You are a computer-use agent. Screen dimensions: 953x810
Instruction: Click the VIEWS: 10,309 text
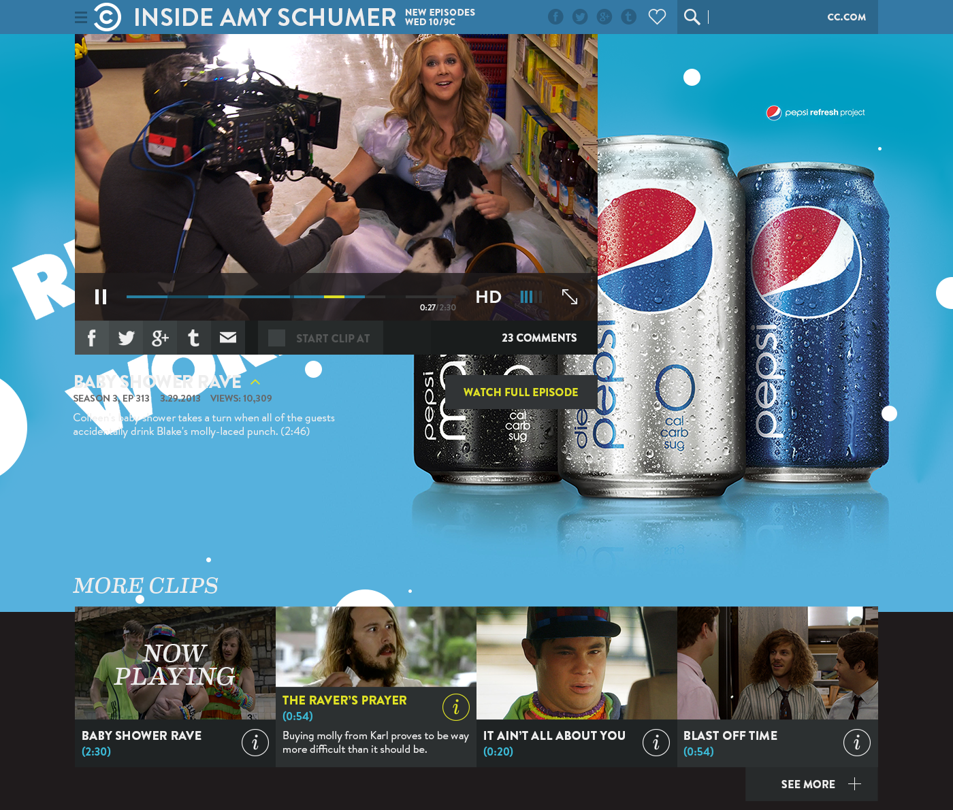[241, 399]
